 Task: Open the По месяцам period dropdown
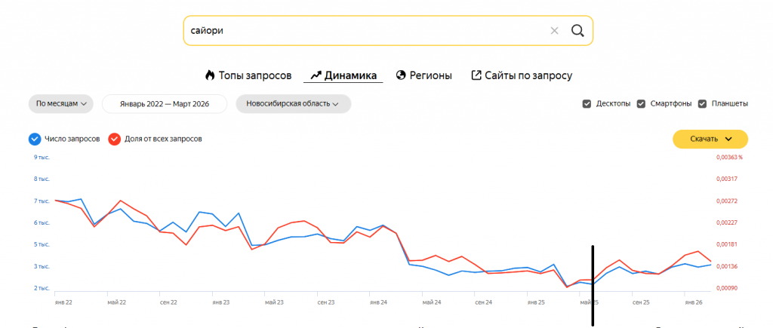61,104
